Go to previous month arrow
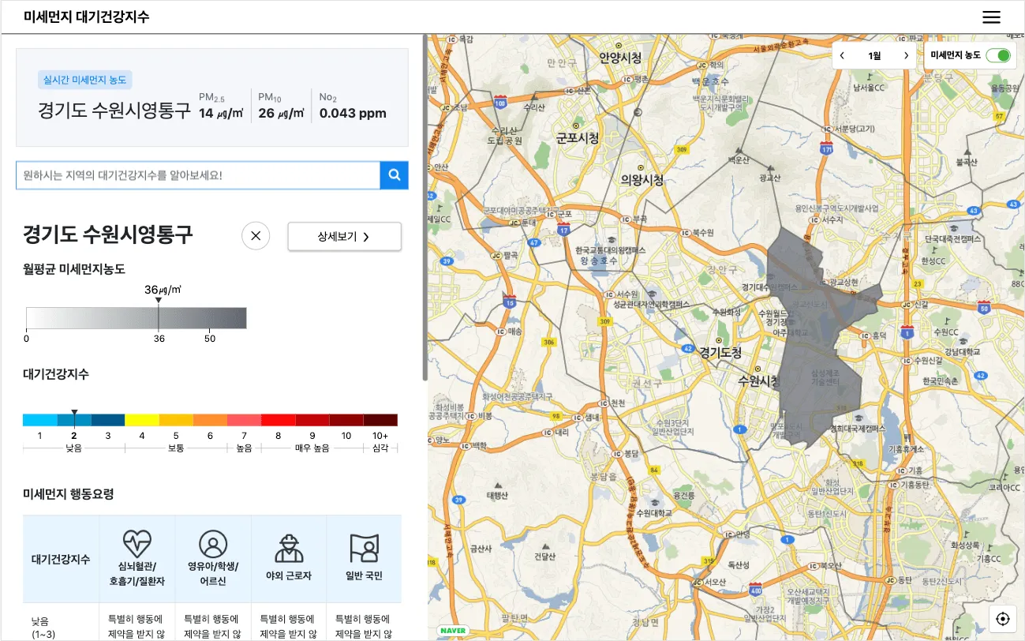1025x641 pixels. [x=842, y=55]
